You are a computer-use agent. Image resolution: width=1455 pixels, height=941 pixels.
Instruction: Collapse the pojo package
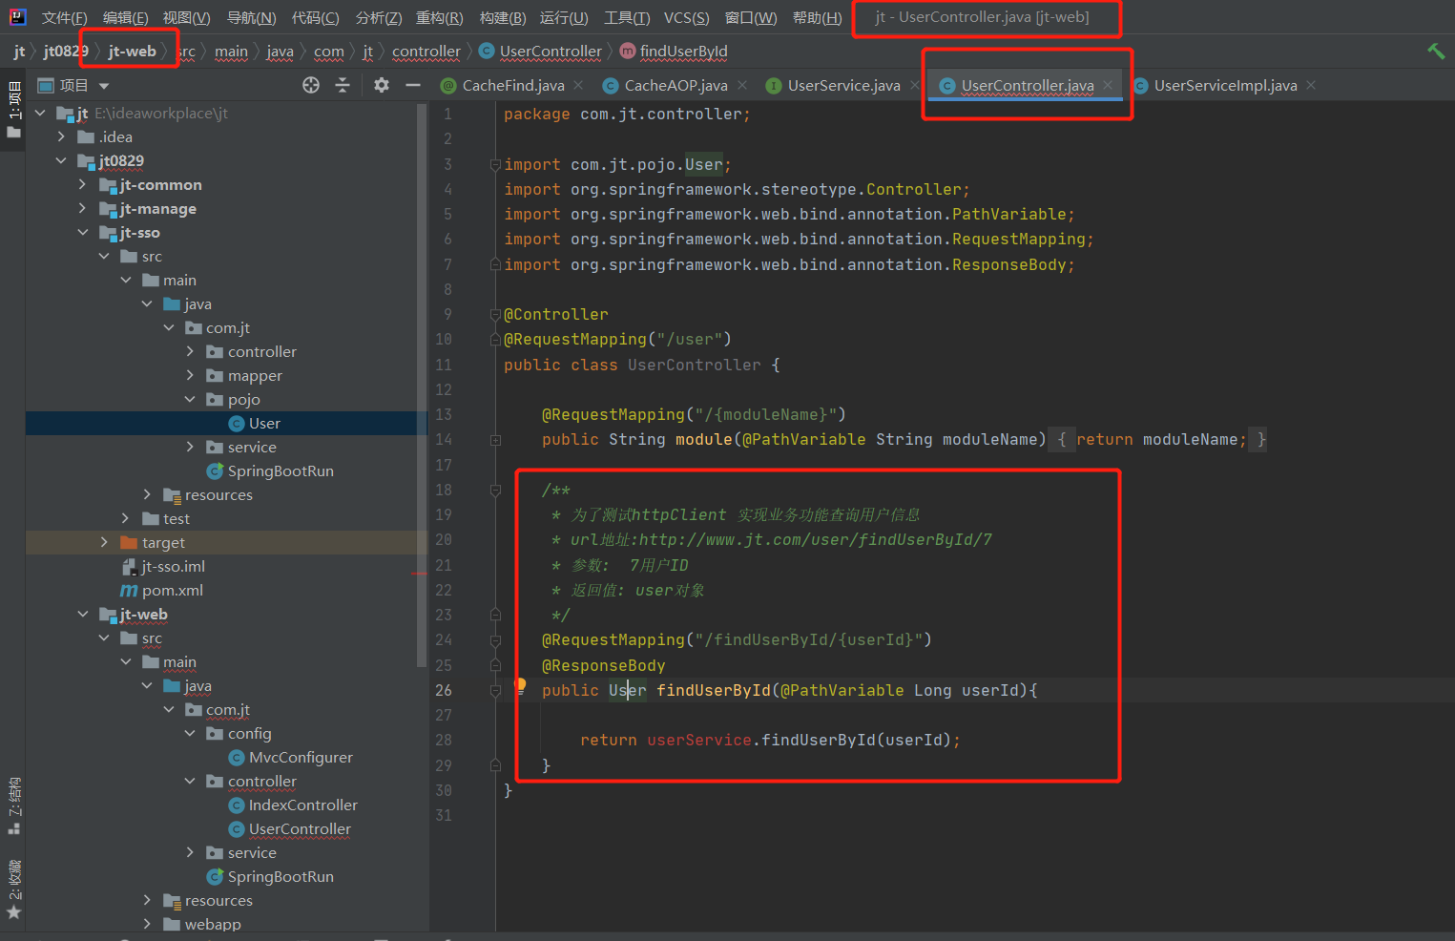pos(190,399)
